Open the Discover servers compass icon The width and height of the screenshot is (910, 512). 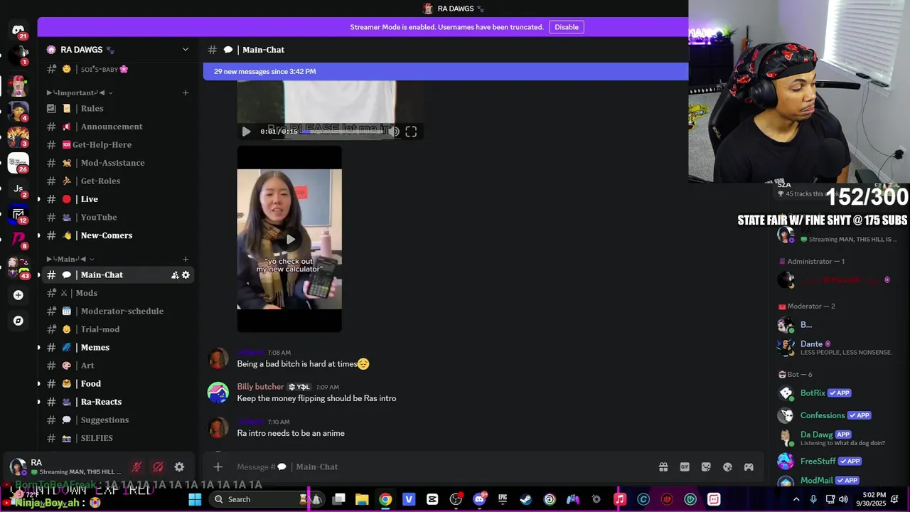[18, 321]
